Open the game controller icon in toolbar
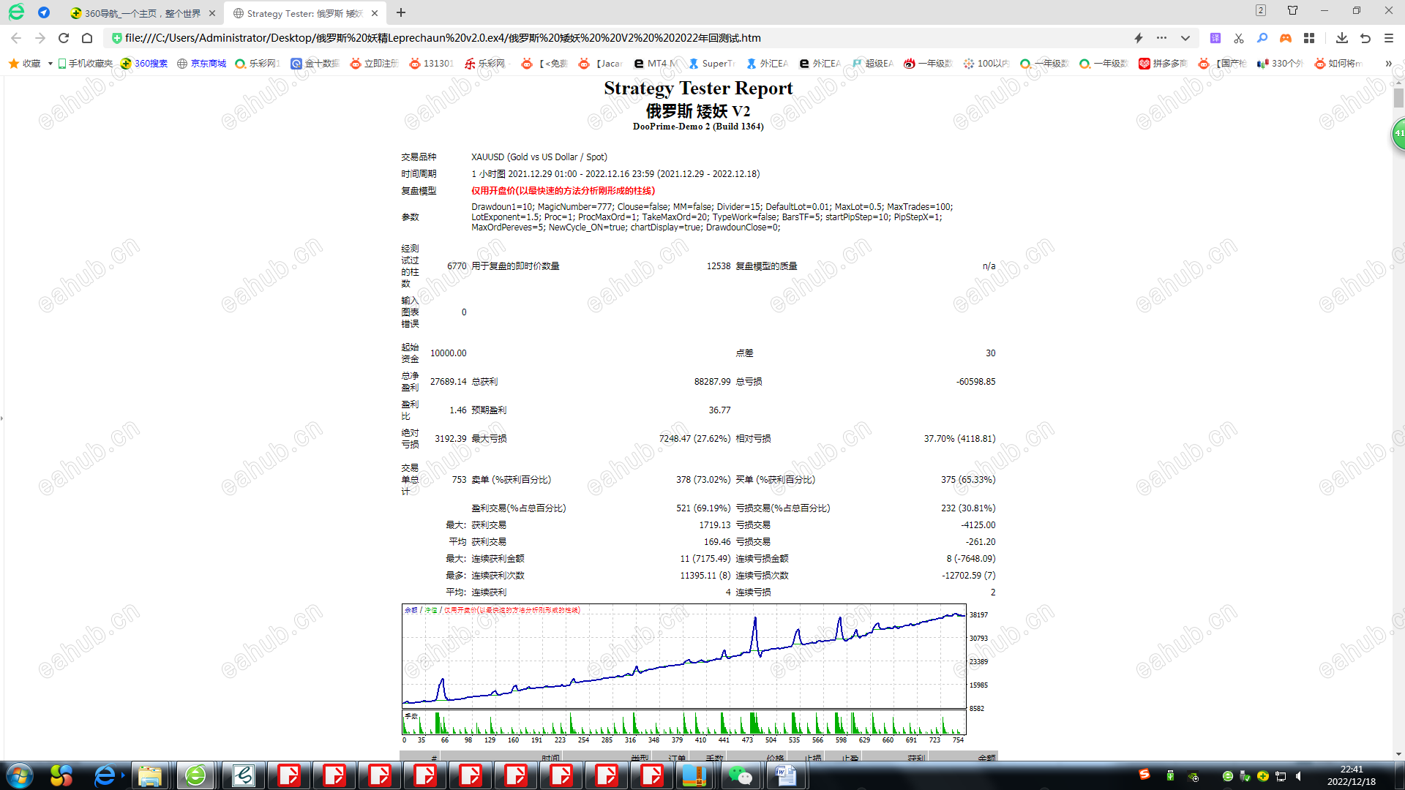The height and width of the screenshot is (790, 1405). [x=1285, y=38]
